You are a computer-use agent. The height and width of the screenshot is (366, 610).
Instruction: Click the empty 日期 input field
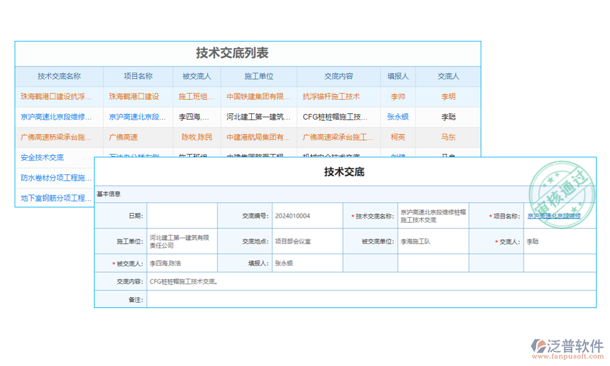pos(183,216)
